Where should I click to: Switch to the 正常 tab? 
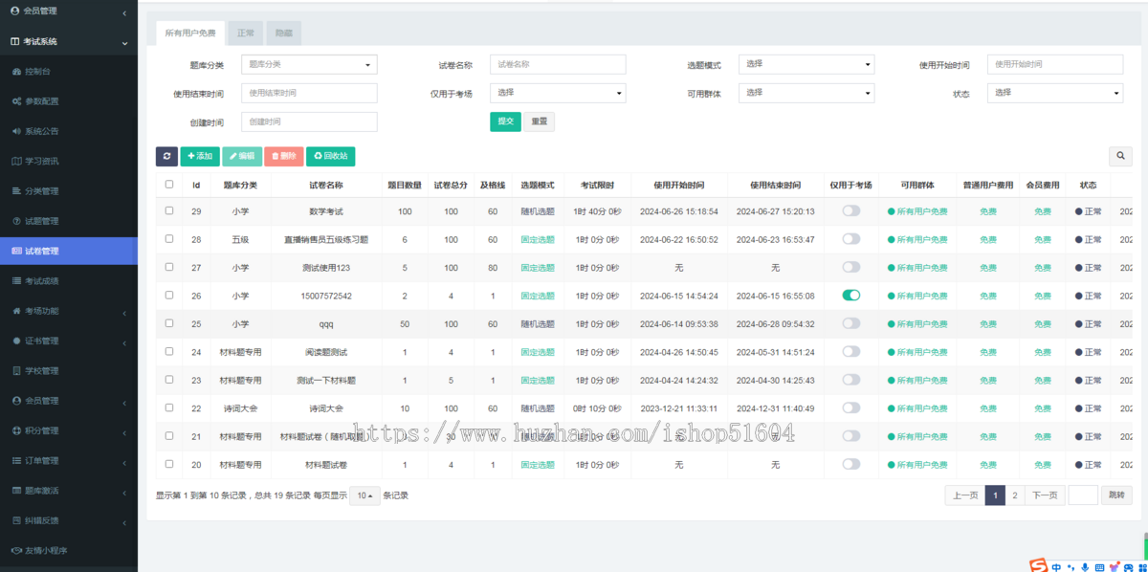(x=246, y=33)
